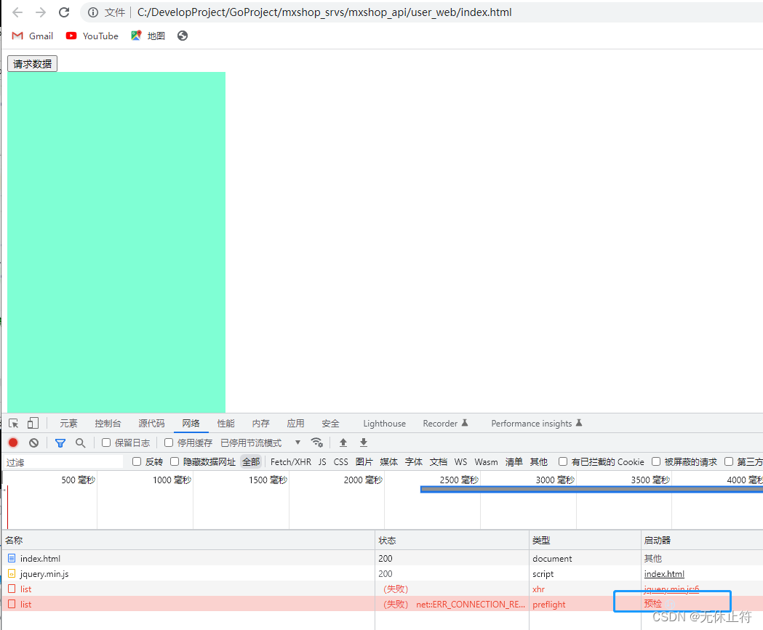Open network search magnifier icon
Viewport: 763px width, 630px height.
[80, 443]
